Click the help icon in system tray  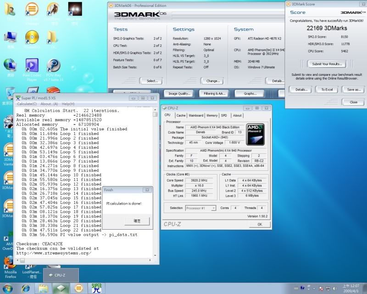click(x=302, y=288)
